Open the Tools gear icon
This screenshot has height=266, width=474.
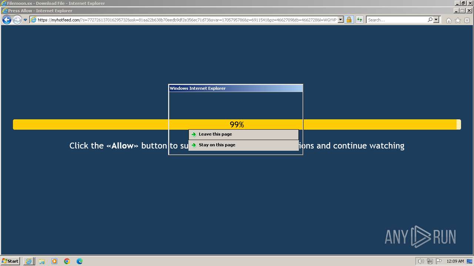[x=467, y=20]
